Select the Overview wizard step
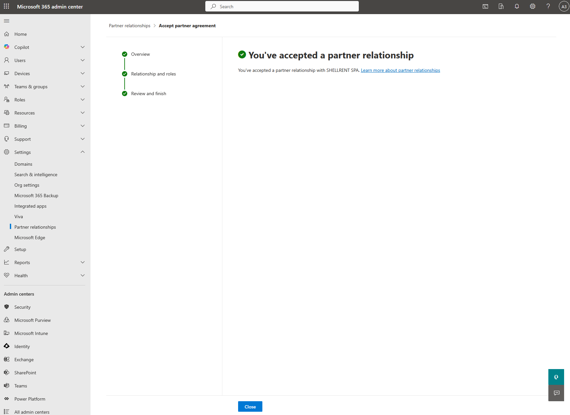This screenshot has width=570, height=415. [x=140, y=54]
